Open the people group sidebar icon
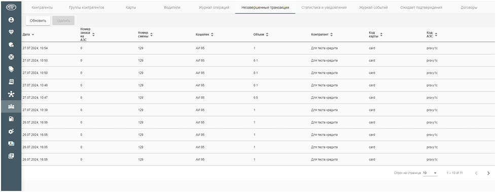 click(11, 106)
